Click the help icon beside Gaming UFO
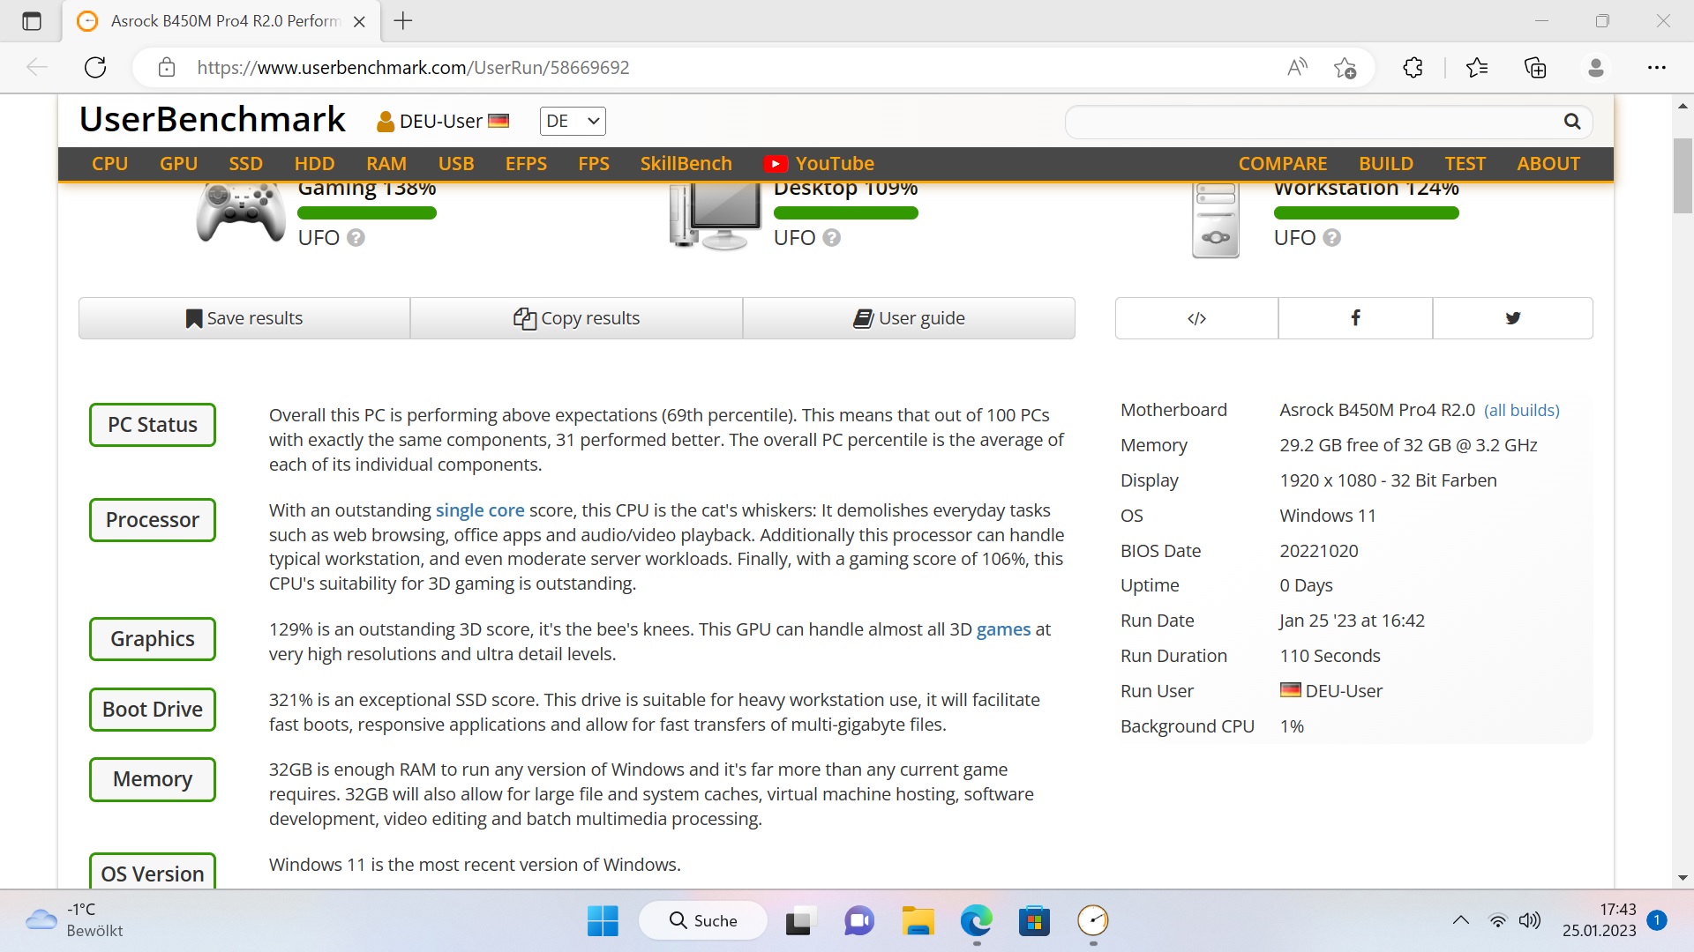1694x952 pixels. [x=356, y=238]
